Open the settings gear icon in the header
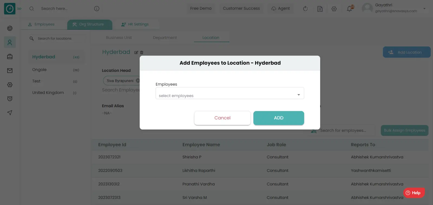The width and height of the screenshot is (433, 205). pyautogui.click(x=334, y=9)
